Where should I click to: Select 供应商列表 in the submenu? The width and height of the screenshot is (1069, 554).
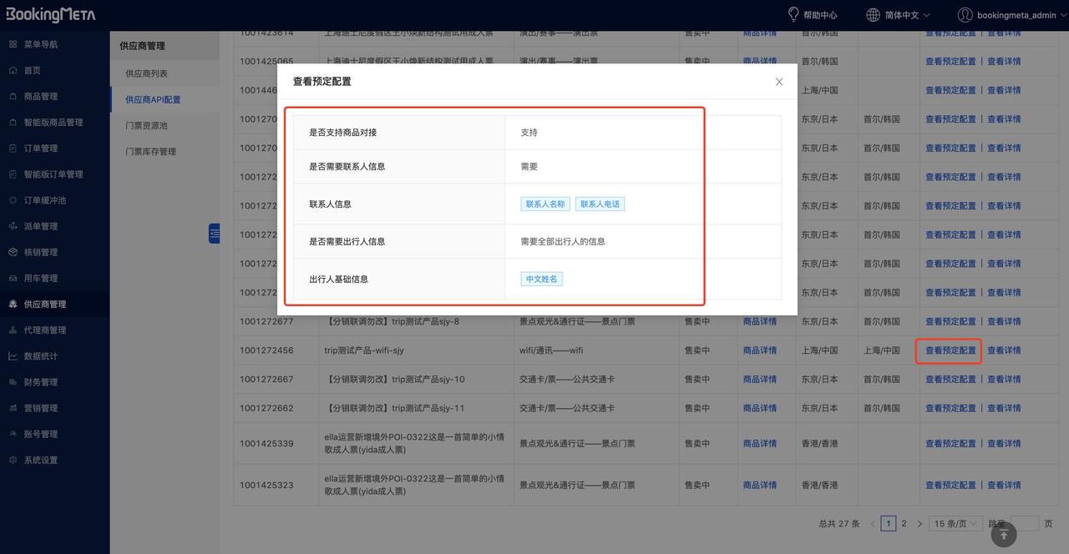click(146, 73)
